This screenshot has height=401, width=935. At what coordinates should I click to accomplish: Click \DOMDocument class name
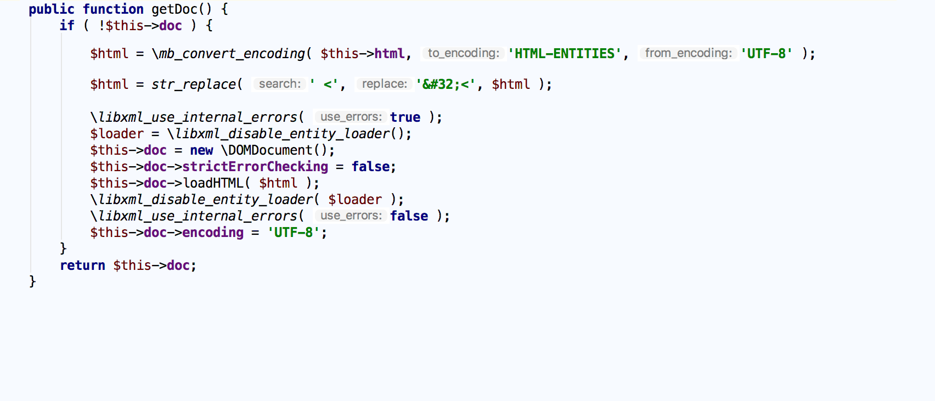coord(266,150)
